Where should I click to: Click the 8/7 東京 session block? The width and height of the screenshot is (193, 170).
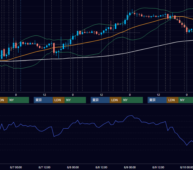pos(43,100)
